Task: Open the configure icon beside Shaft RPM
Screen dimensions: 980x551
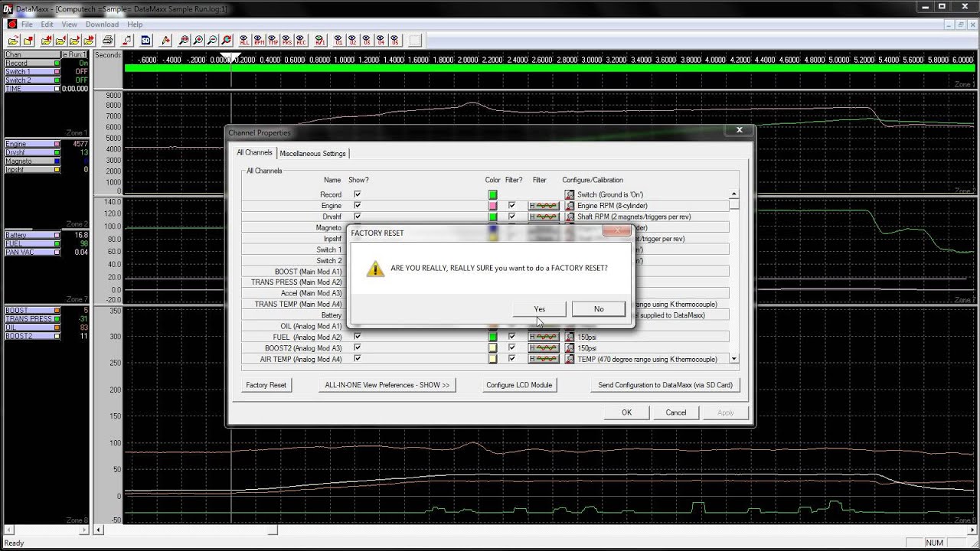Action: click(x=570, y=217)
